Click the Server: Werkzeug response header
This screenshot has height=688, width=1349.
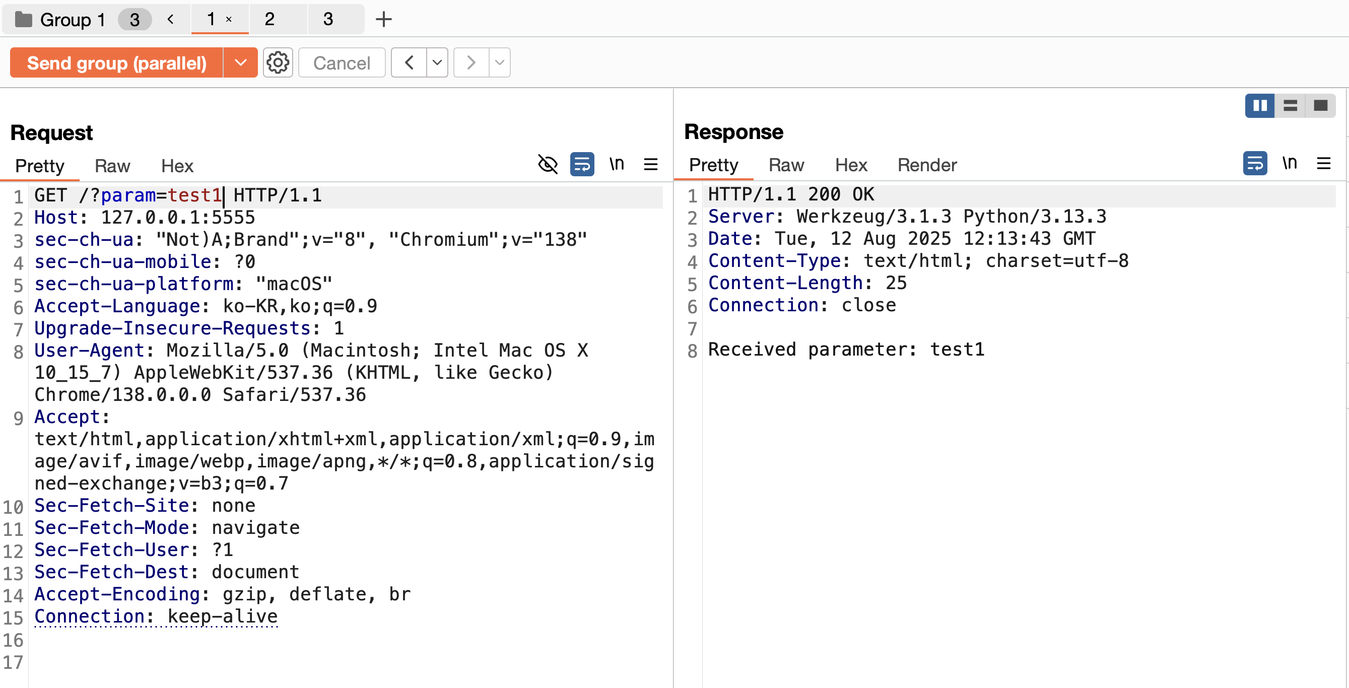click(907, 216)
